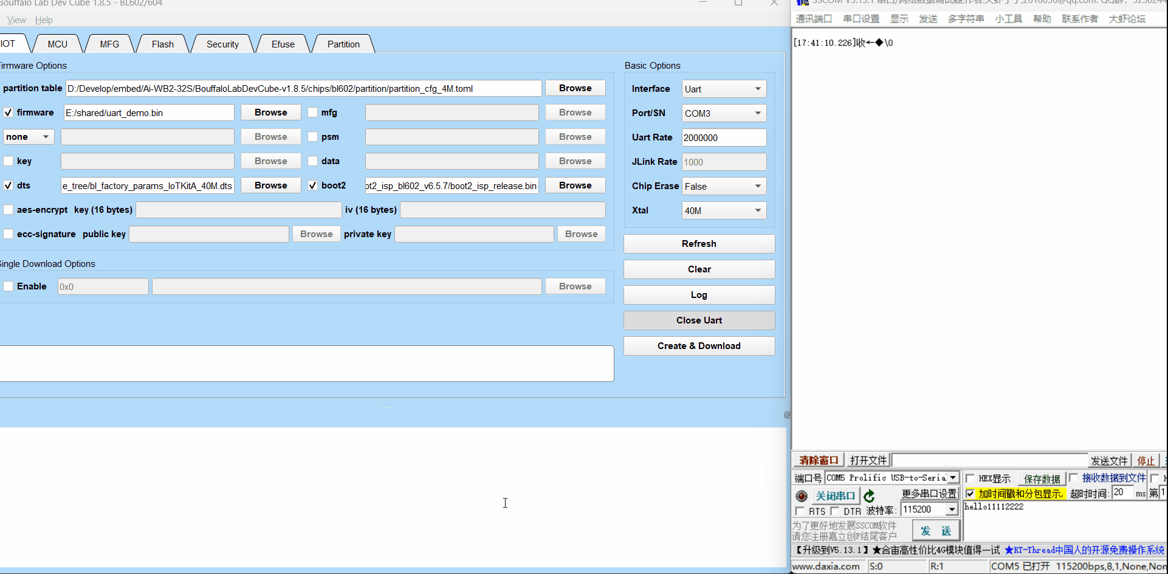The image size is (1168, 574).
Task: Click the Log button
Action: point(699,295)
